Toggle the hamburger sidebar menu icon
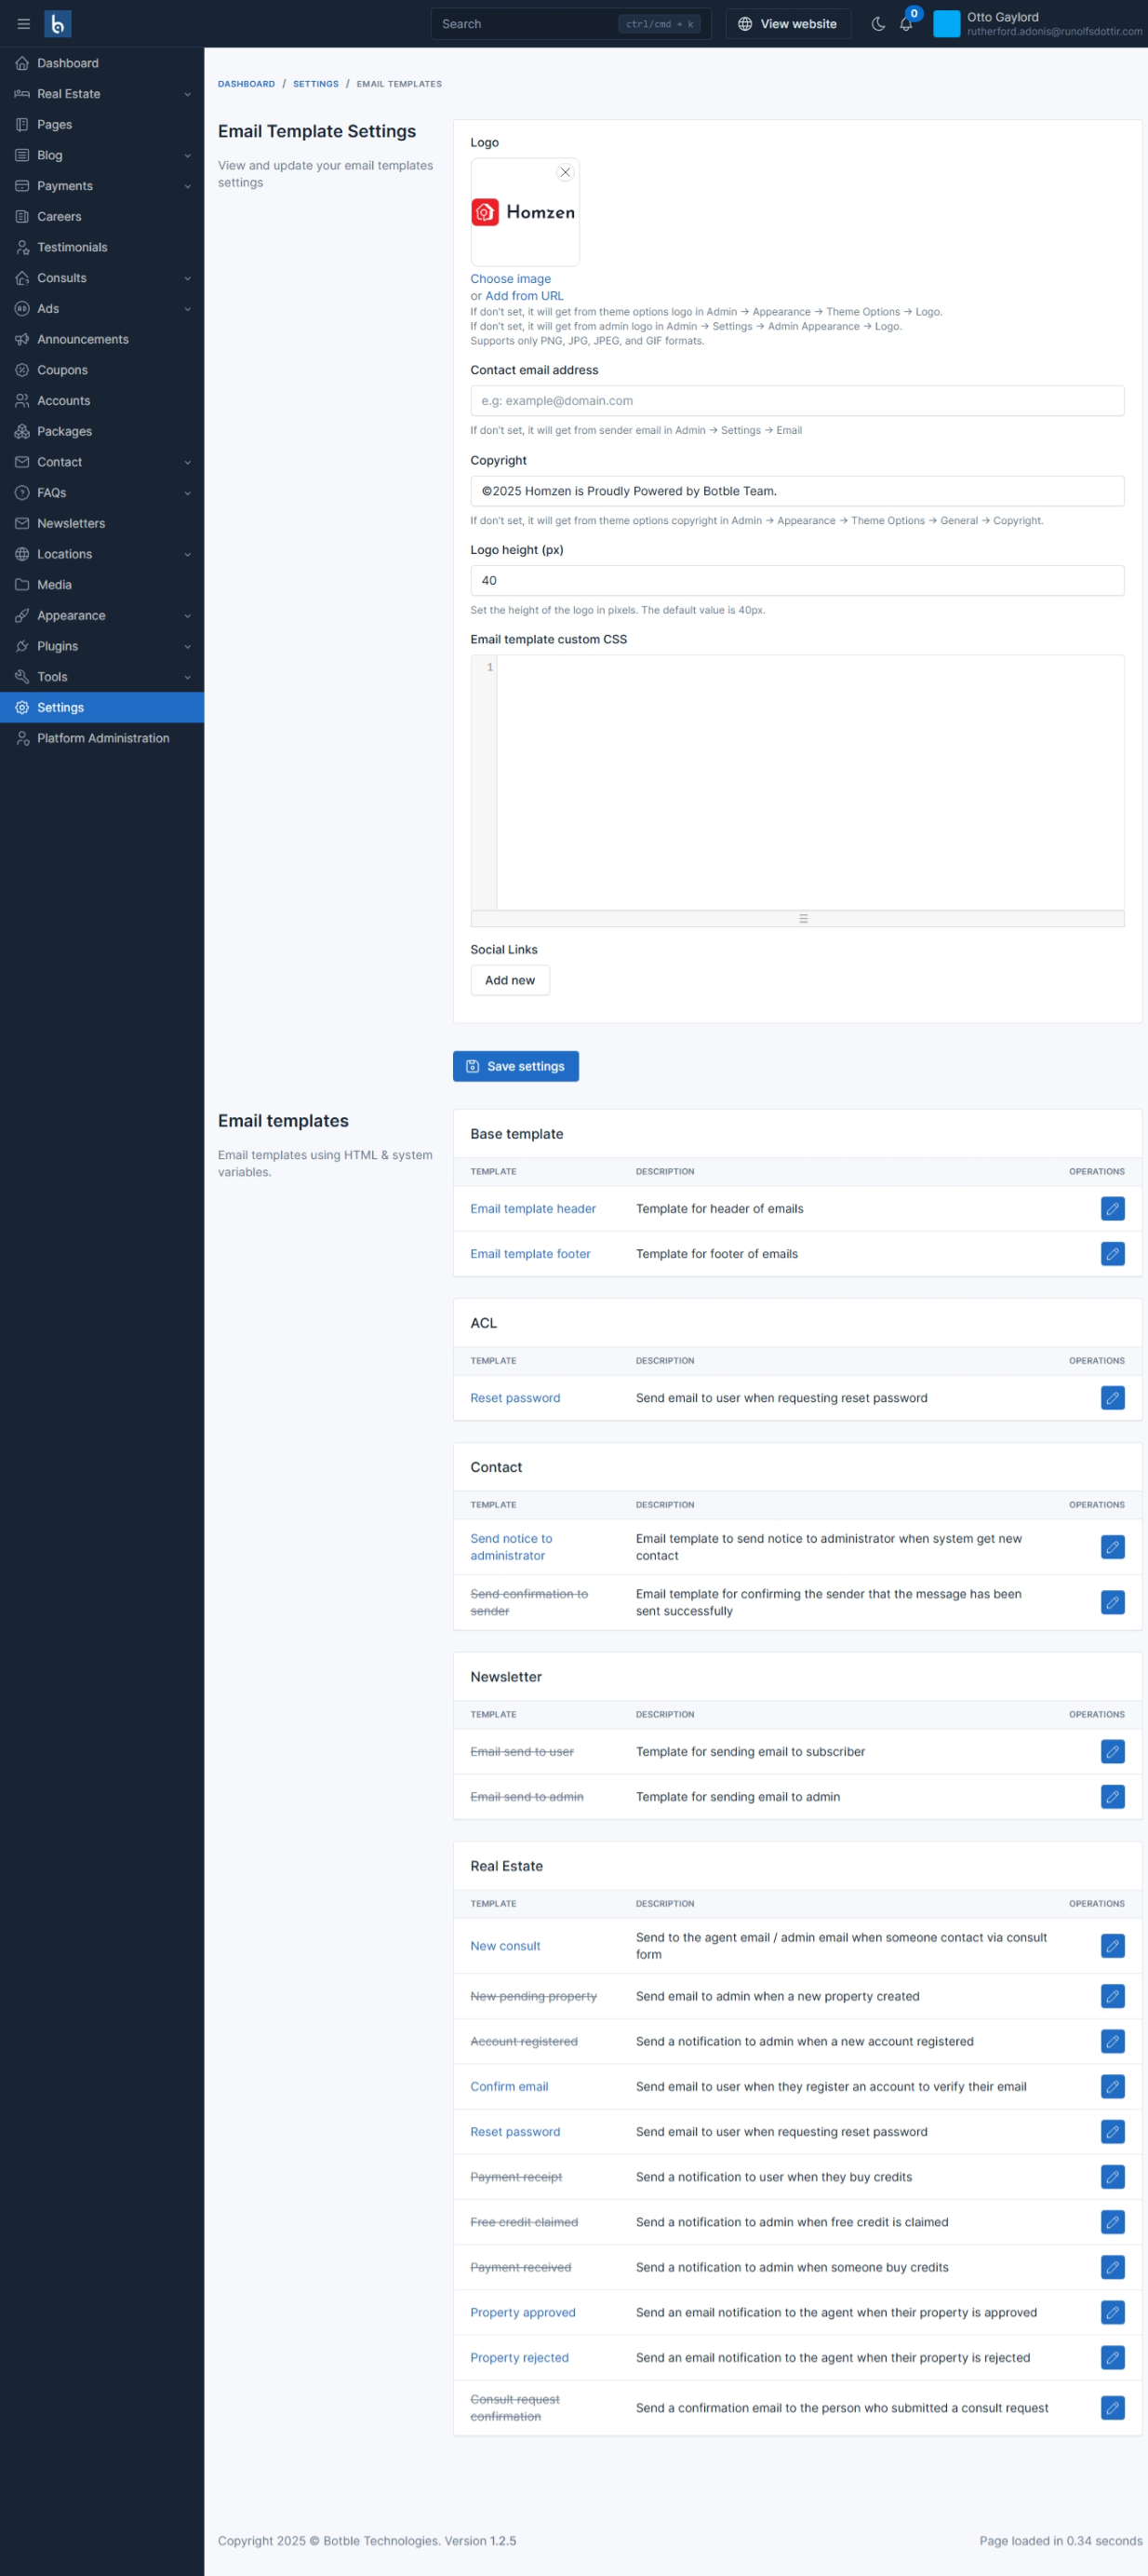This screenshot has height=2576, width=1148. click(24, 24)
